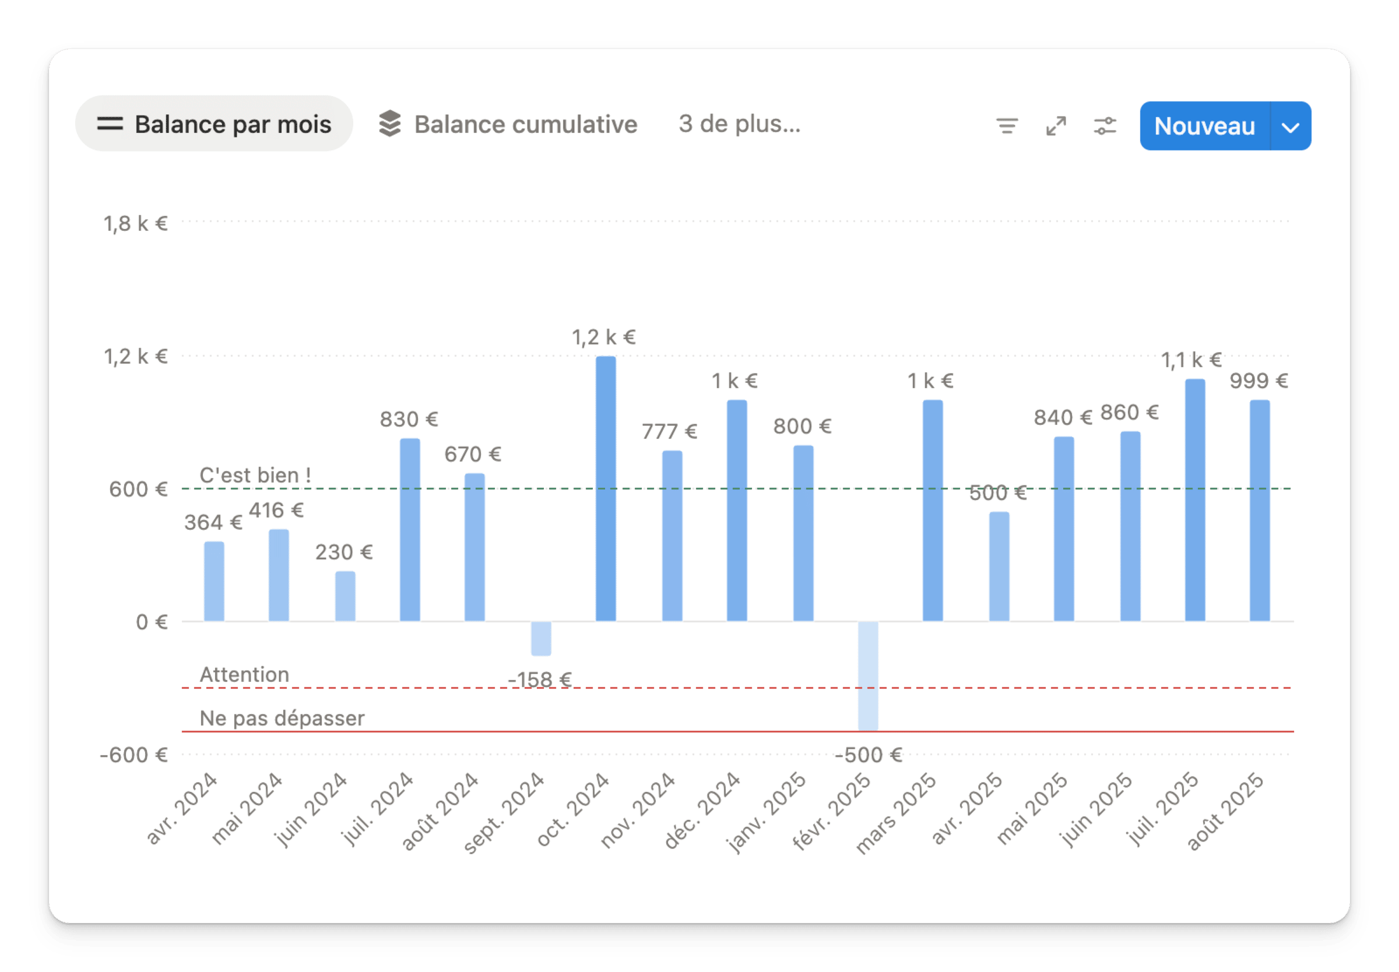The image size is (1399, 972).
Task: Switch to the Balance cumulative tab
Action: 525,124
